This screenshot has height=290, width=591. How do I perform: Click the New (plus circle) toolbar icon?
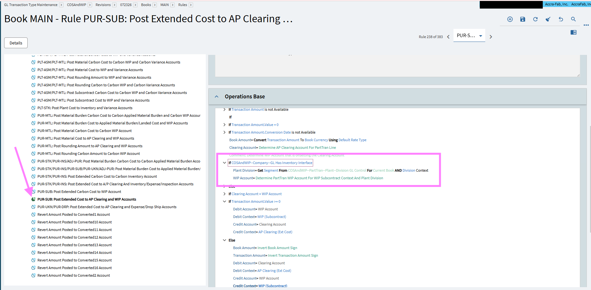coord(510,19)
